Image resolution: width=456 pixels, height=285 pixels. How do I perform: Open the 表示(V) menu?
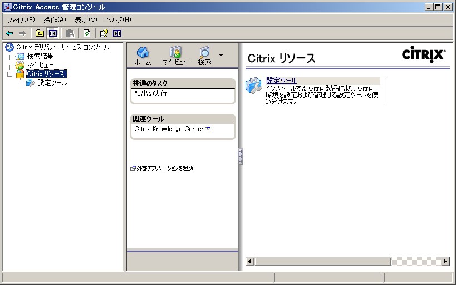[x=85, y=20]
